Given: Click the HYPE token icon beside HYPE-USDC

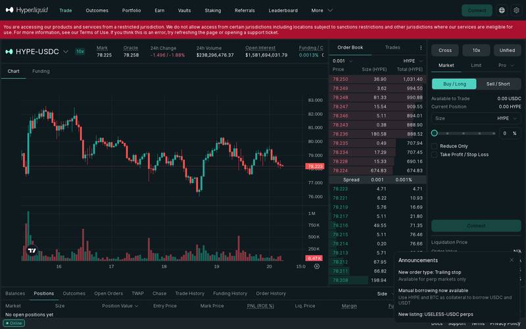Looking at the screenshot, I should pos(9,51).
